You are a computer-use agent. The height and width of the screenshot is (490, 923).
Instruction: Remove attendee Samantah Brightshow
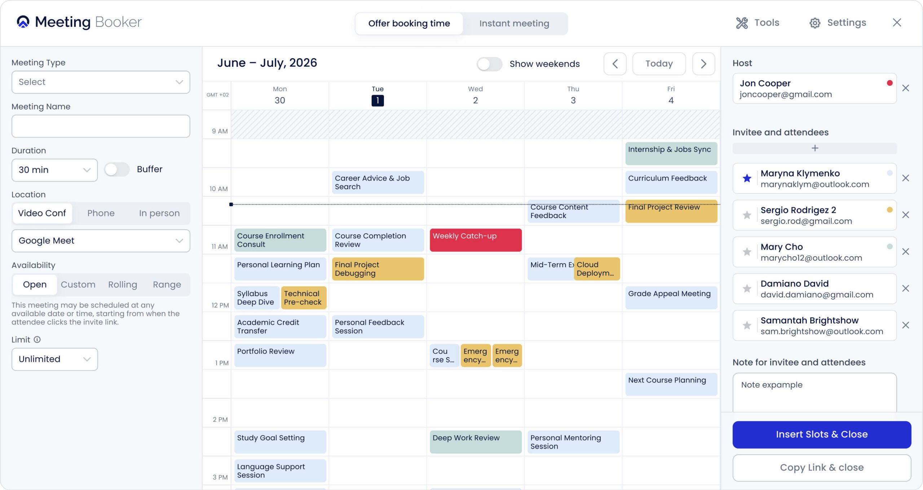tap(906, 325)
